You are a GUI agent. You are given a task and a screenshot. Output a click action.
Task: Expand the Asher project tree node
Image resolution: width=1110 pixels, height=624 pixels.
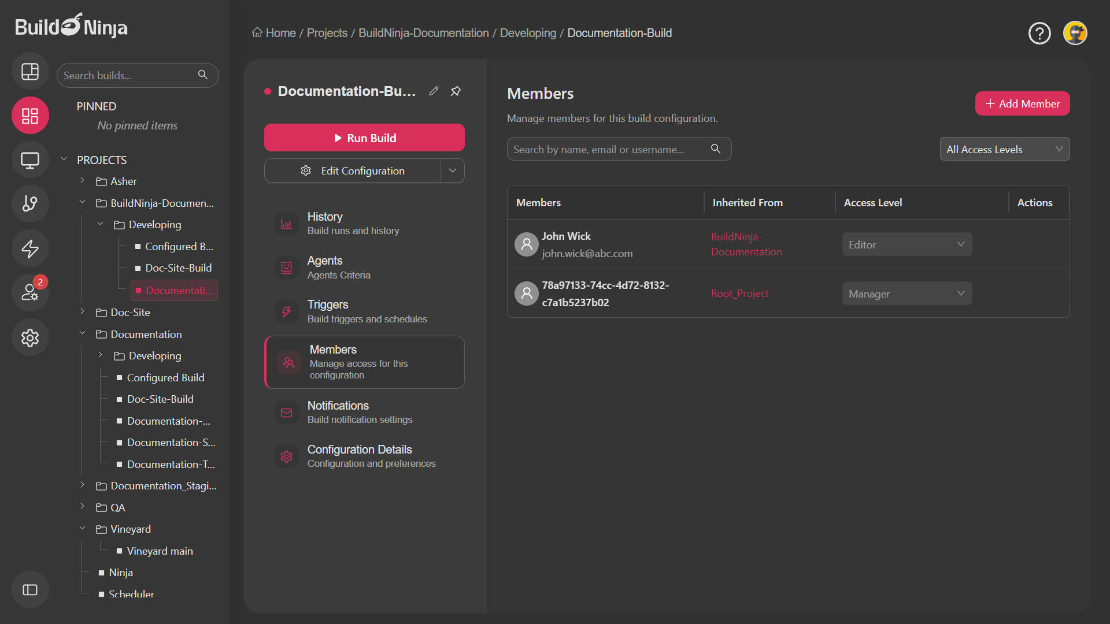pos(83,181)
